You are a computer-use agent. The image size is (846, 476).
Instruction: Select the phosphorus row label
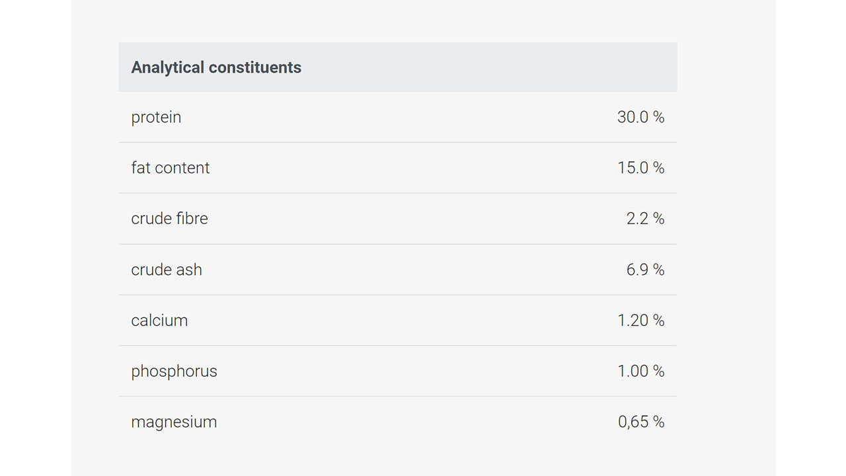174,372
